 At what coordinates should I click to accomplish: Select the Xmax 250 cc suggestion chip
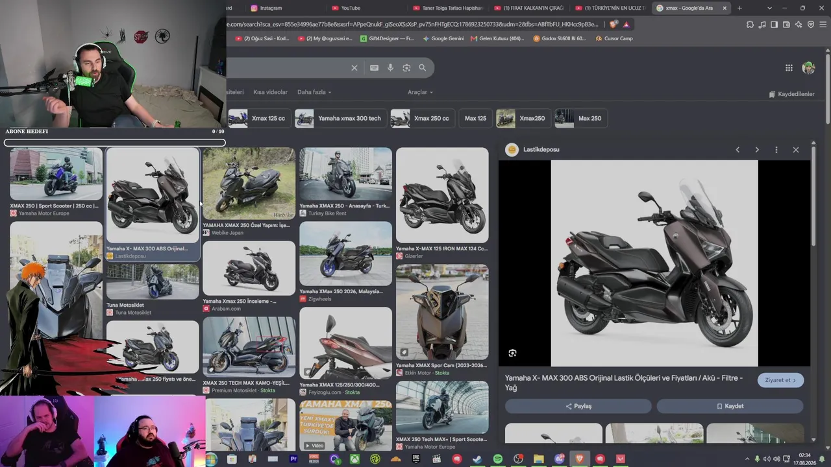coord(422,118)
